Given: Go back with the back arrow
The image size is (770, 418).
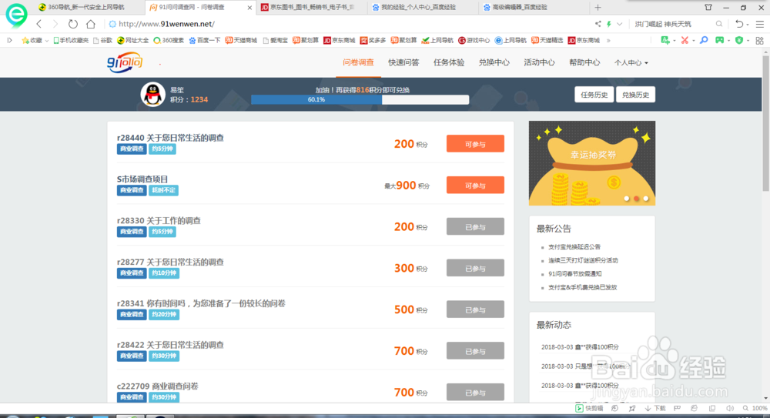Looking at the screenshot, I should (39, 24).
